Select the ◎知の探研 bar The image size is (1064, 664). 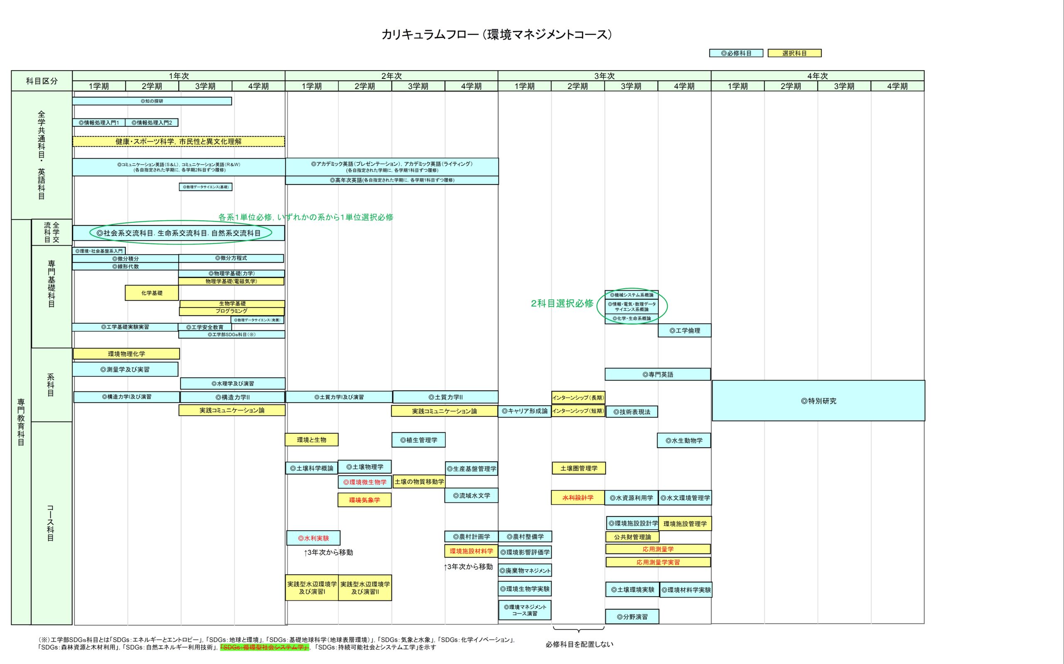point(152,101)
